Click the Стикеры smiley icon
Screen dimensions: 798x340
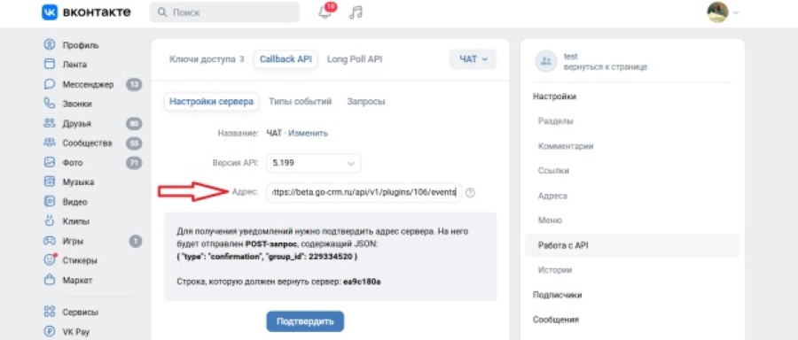pyautogui.click(x=50, y=260)
